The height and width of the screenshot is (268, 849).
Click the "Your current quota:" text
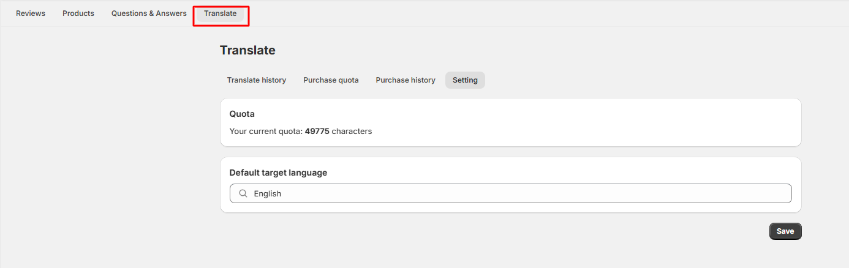tap(266, 131)
